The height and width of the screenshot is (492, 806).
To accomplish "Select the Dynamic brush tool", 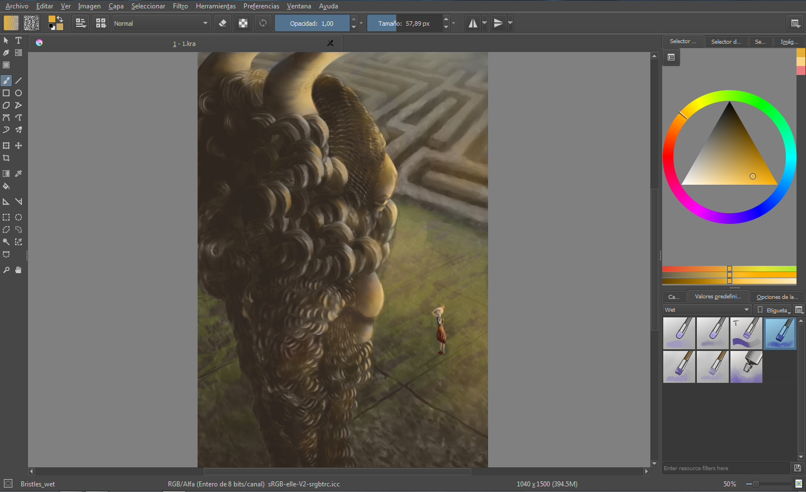I will coord(6,130).
